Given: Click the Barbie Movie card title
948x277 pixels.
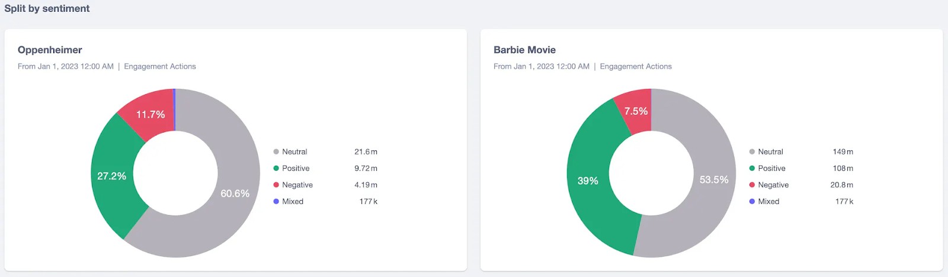Looking at the screenshot, I should (x=524, y=50).
